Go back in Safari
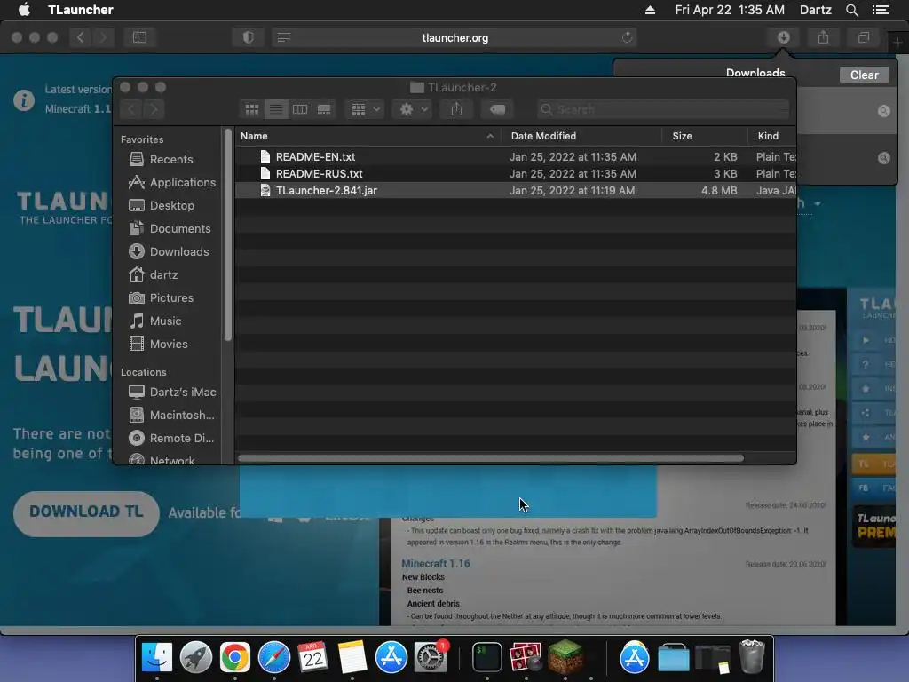The image size is (909, 682). [81, 37]
